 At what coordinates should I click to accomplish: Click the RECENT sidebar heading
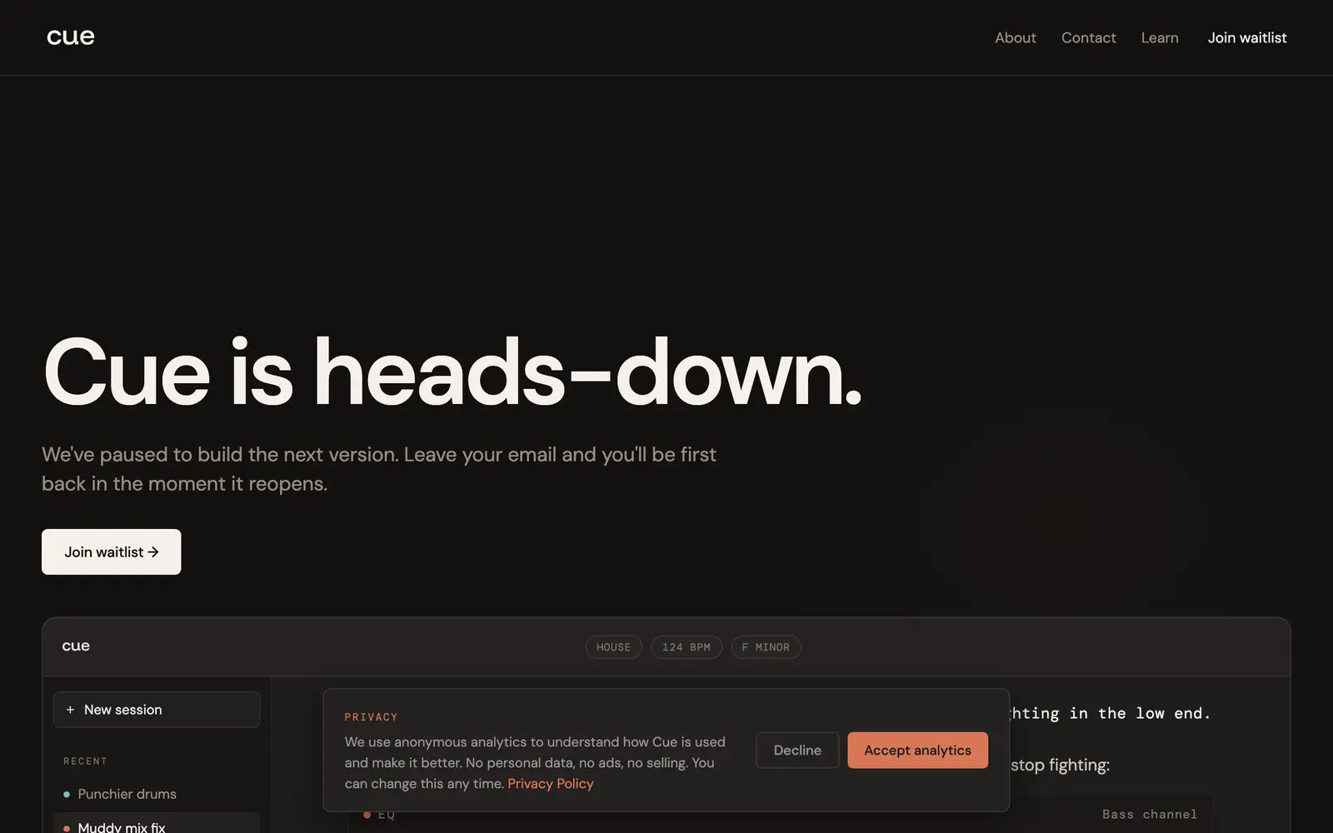[85, 761]
